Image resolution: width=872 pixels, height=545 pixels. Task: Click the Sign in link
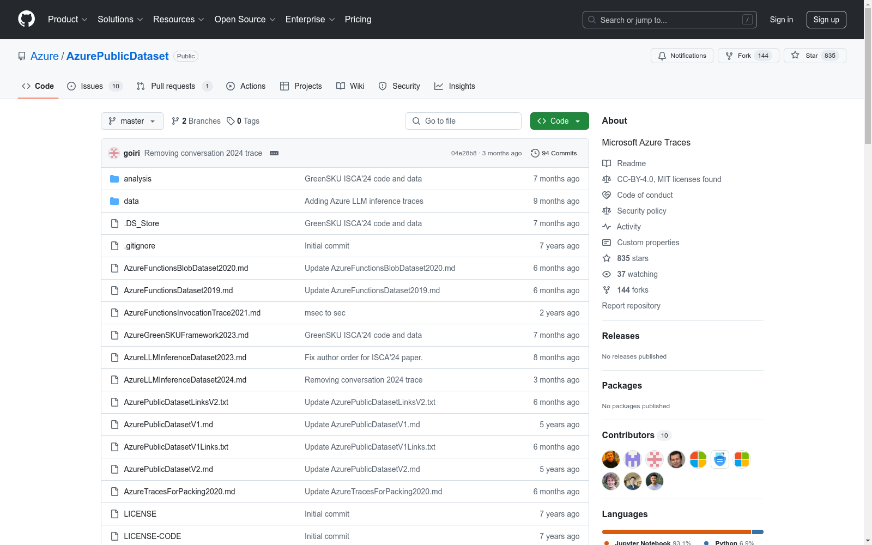pyautogui.click(x=782, y=20)
